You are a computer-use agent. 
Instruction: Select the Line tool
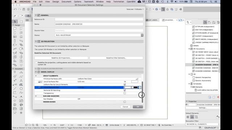[x=15, y=88]
